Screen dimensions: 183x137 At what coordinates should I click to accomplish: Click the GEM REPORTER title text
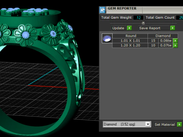click(122, 8)
